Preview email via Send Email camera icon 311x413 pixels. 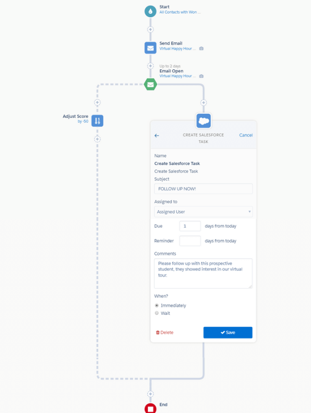201,49
